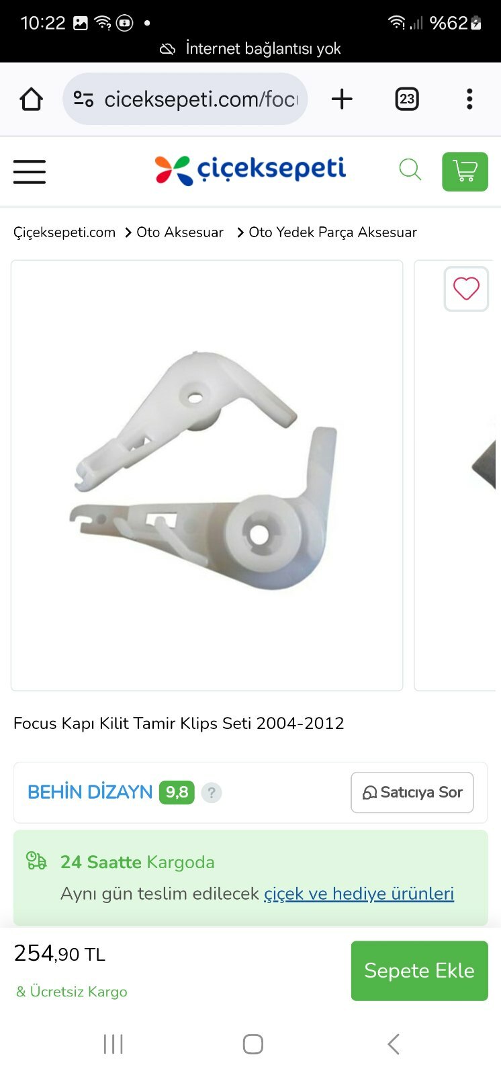View site information icon in address bar
501x1075 pixels.
[x=83, y=99]
